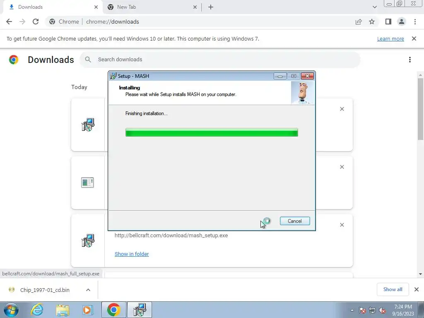Dismiss the Windows 7 update notice

[x=414, y=39]
